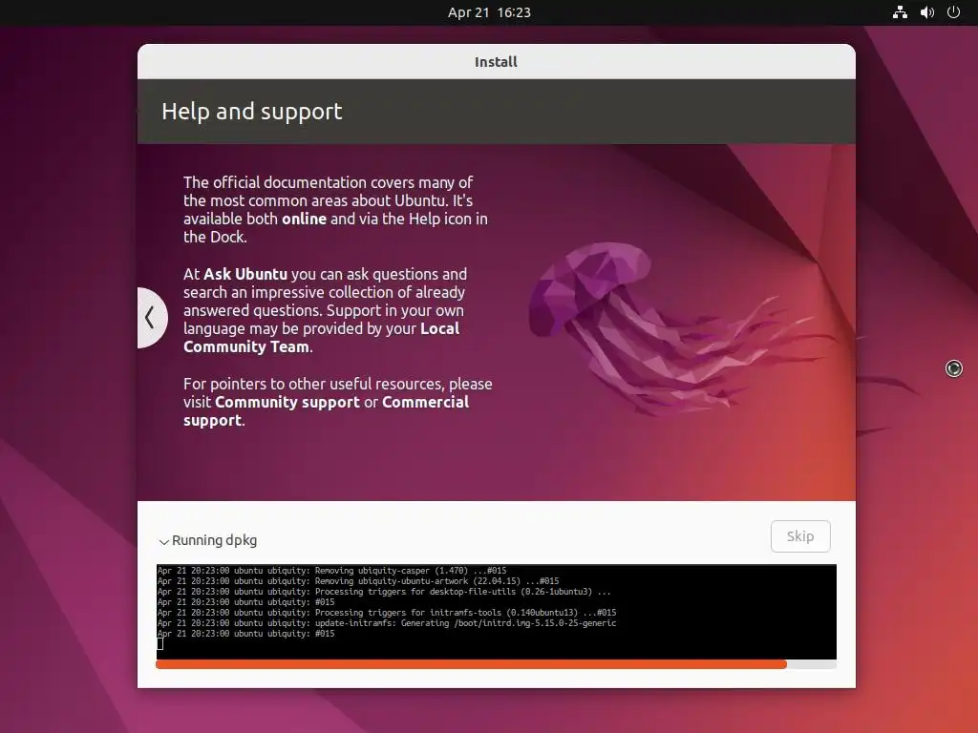The image size is (978, 733).
Task: Click inside the installer log terminal
Action: [496, 612]
